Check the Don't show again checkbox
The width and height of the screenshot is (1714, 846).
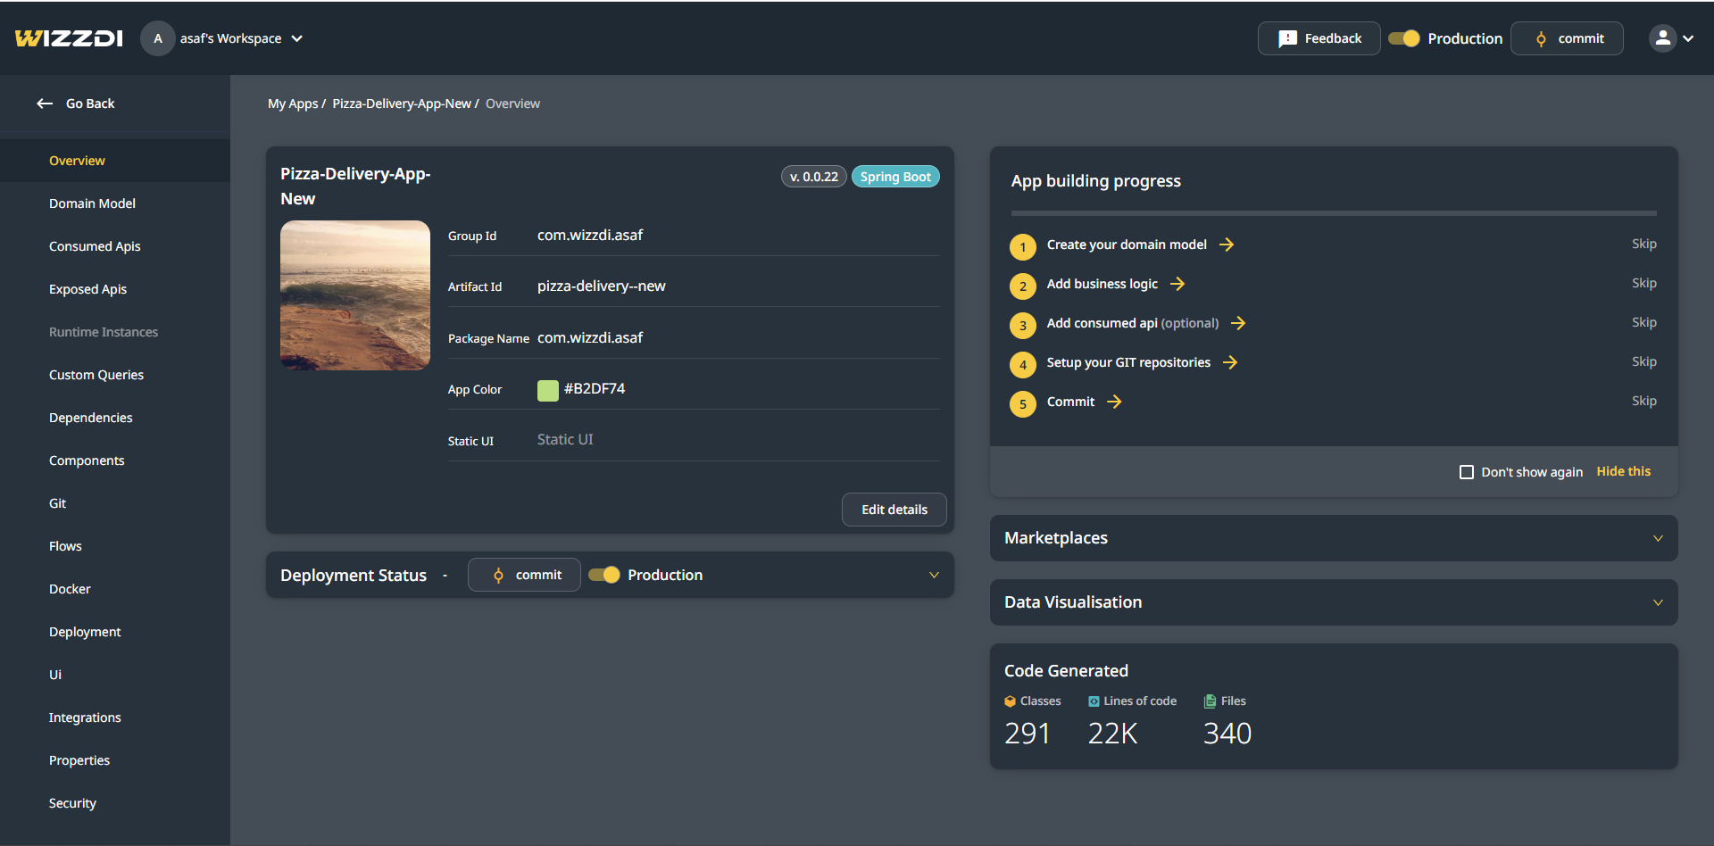click(x=1467, y=472)
